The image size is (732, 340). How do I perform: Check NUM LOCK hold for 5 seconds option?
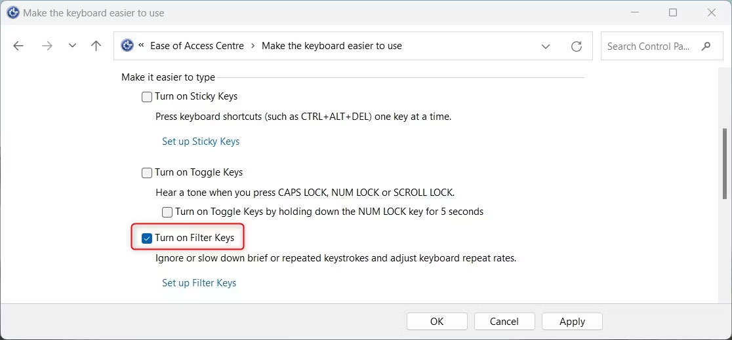(x=167, y=212)
